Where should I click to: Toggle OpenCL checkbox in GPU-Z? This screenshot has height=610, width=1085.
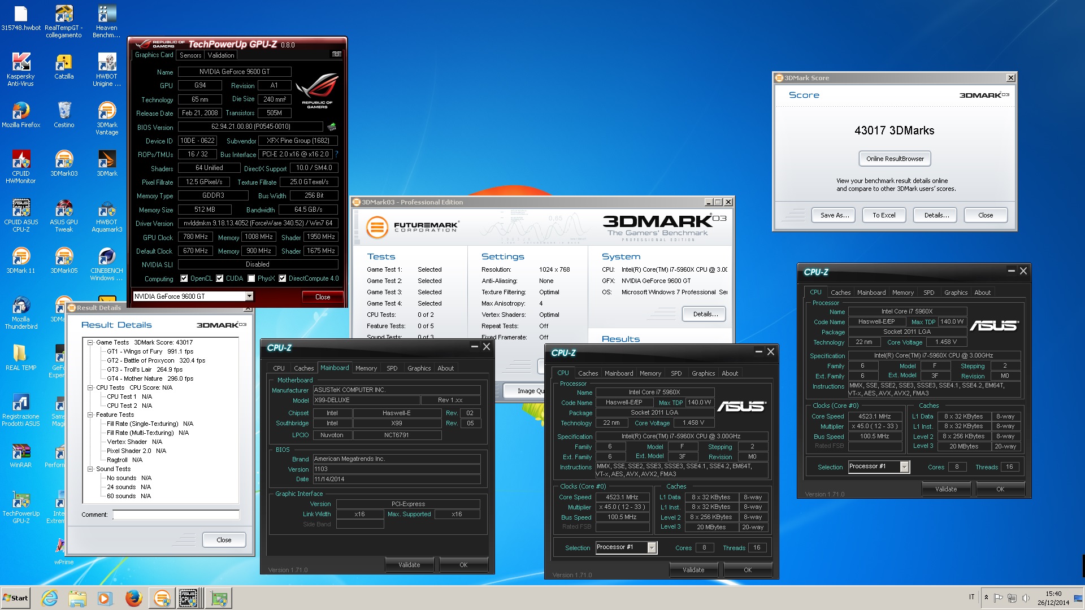184,278
